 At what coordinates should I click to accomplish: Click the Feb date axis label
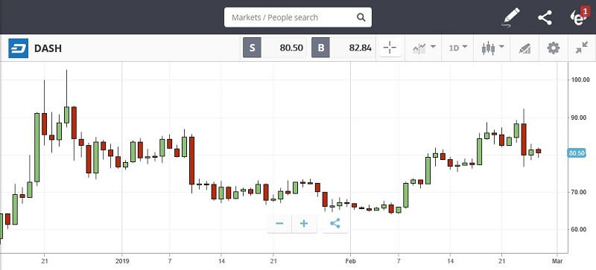point(350,261)
